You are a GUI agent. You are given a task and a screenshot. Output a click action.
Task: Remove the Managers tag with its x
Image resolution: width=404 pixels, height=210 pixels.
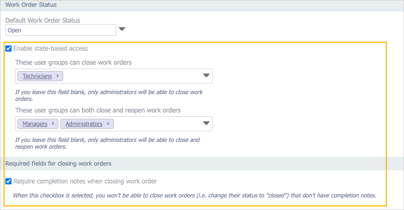coord(53,124)
